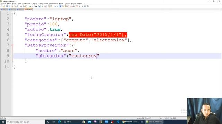Click the 100 value on line 3
Viewport: 222px width, 124px height.
point(53,24)
